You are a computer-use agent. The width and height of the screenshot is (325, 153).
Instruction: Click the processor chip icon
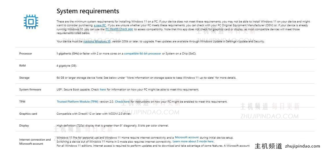point(31,22)
